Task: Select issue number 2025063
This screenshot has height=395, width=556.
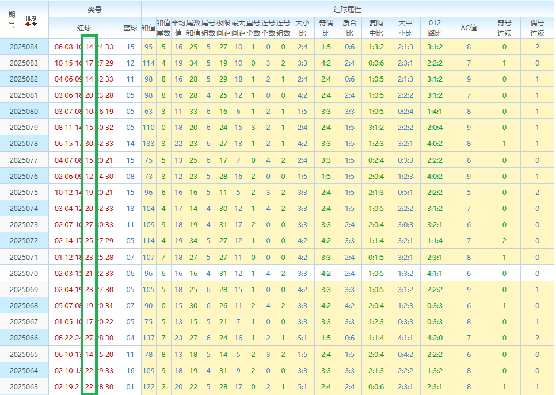Action: coord(24,387)
